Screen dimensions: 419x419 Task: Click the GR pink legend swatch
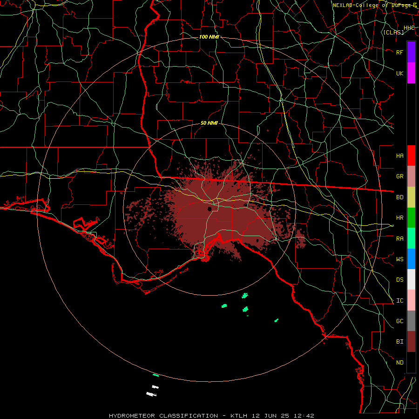[x=411, y=176]
